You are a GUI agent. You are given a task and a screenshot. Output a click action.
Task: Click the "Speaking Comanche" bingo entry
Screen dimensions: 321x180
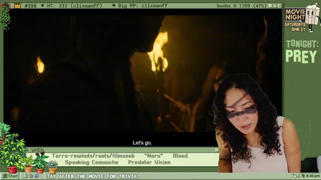92,162
